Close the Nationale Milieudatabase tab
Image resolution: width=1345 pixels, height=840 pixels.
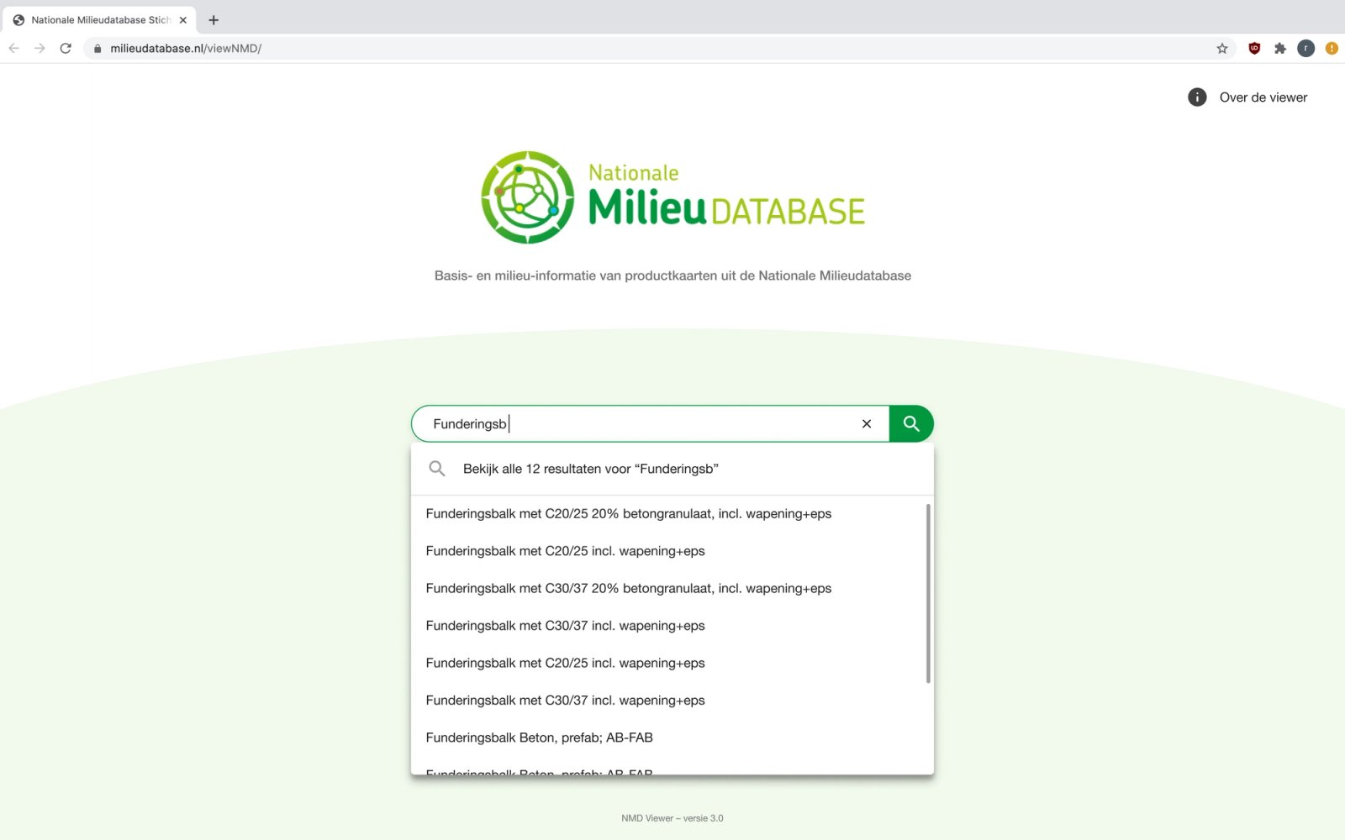(x=183, y=19)
